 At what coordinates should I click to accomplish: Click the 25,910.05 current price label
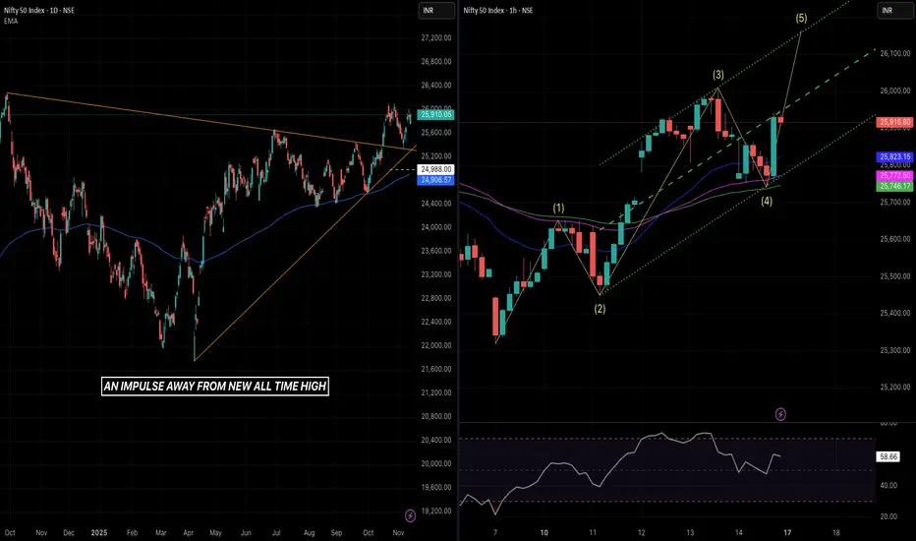pos(436,115)
